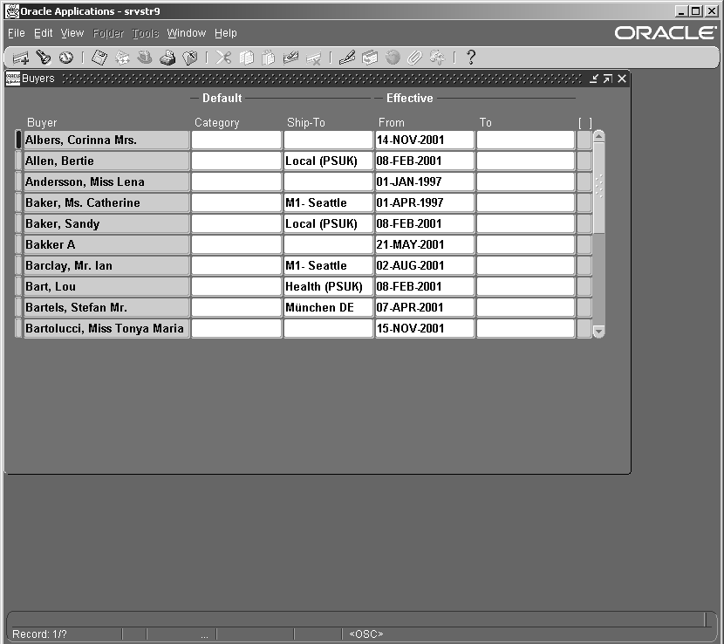Open Window Help question mark icon
Image resolution: width=724 pixels, height=644 pixels.
[x=470, y=58]
